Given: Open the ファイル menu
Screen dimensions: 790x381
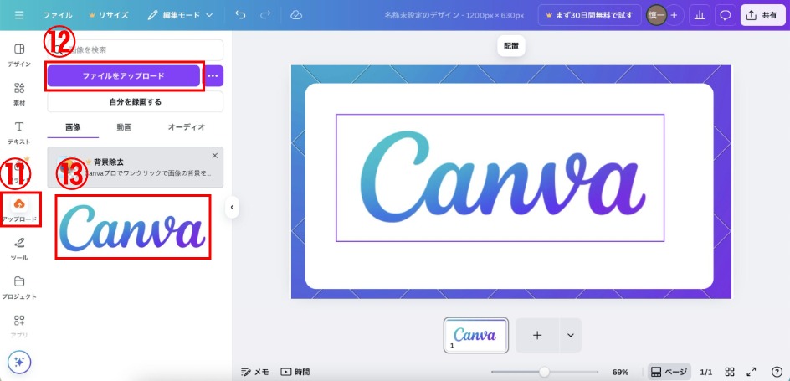Looking at the screenshot, I should 58,15.
